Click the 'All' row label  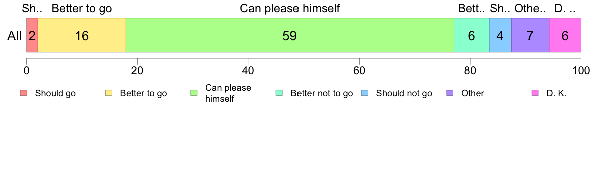(14, 36)
